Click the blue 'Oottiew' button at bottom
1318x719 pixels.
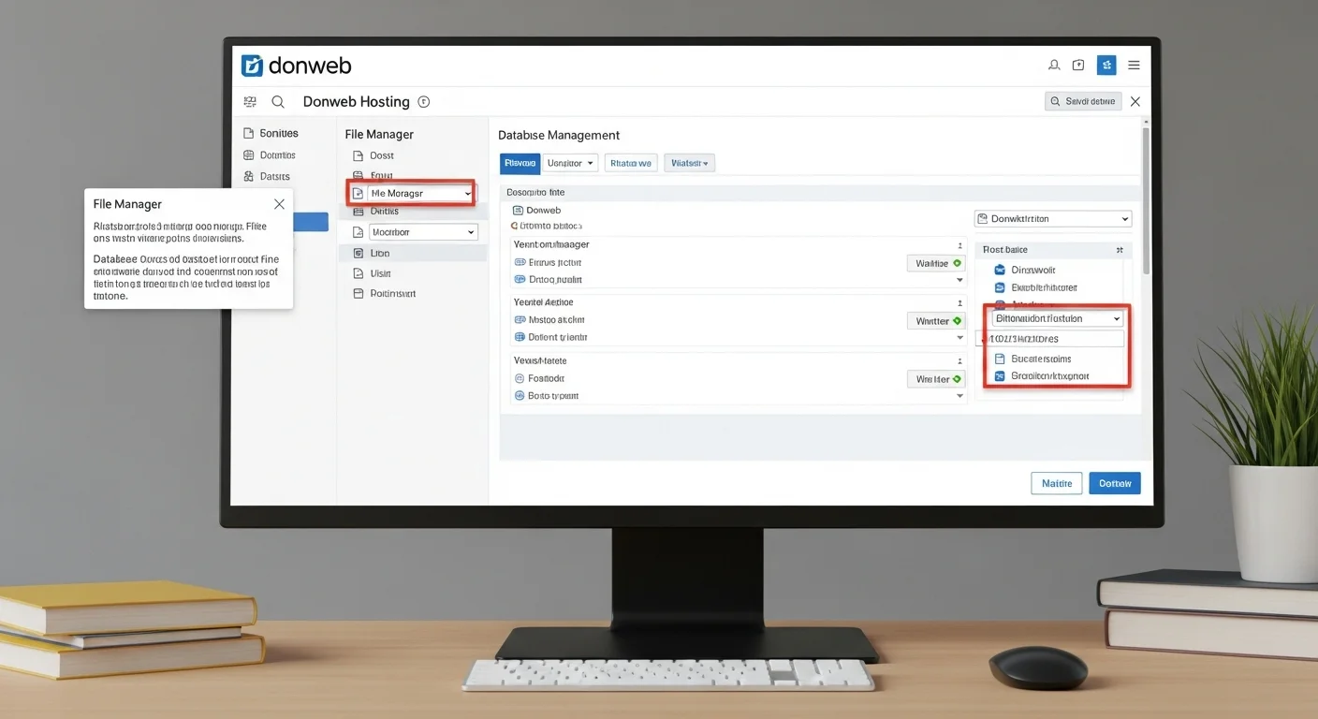(x=1115, y=483)
